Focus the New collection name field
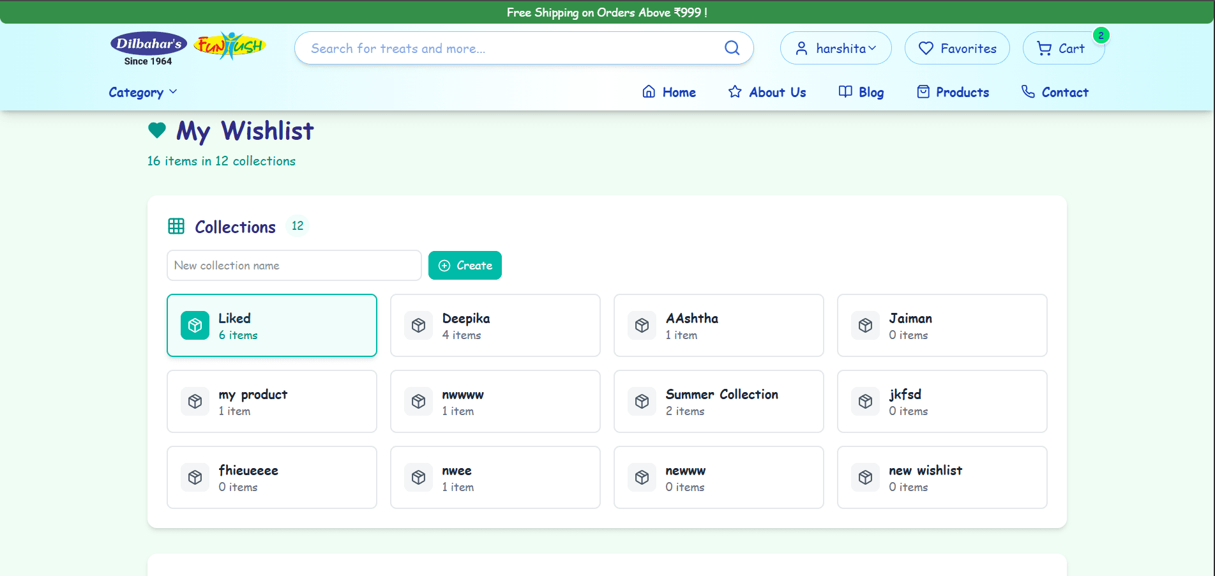Viewport: 1215px width, 576px height. 294,265
